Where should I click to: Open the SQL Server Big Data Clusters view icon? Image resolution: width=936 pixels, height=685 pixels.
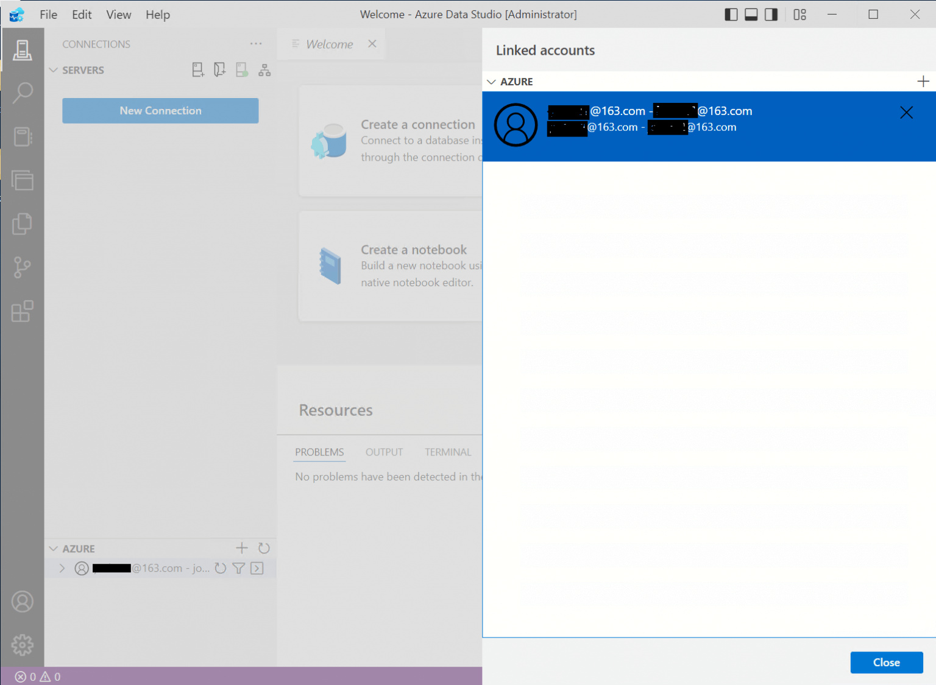(23, 180)
